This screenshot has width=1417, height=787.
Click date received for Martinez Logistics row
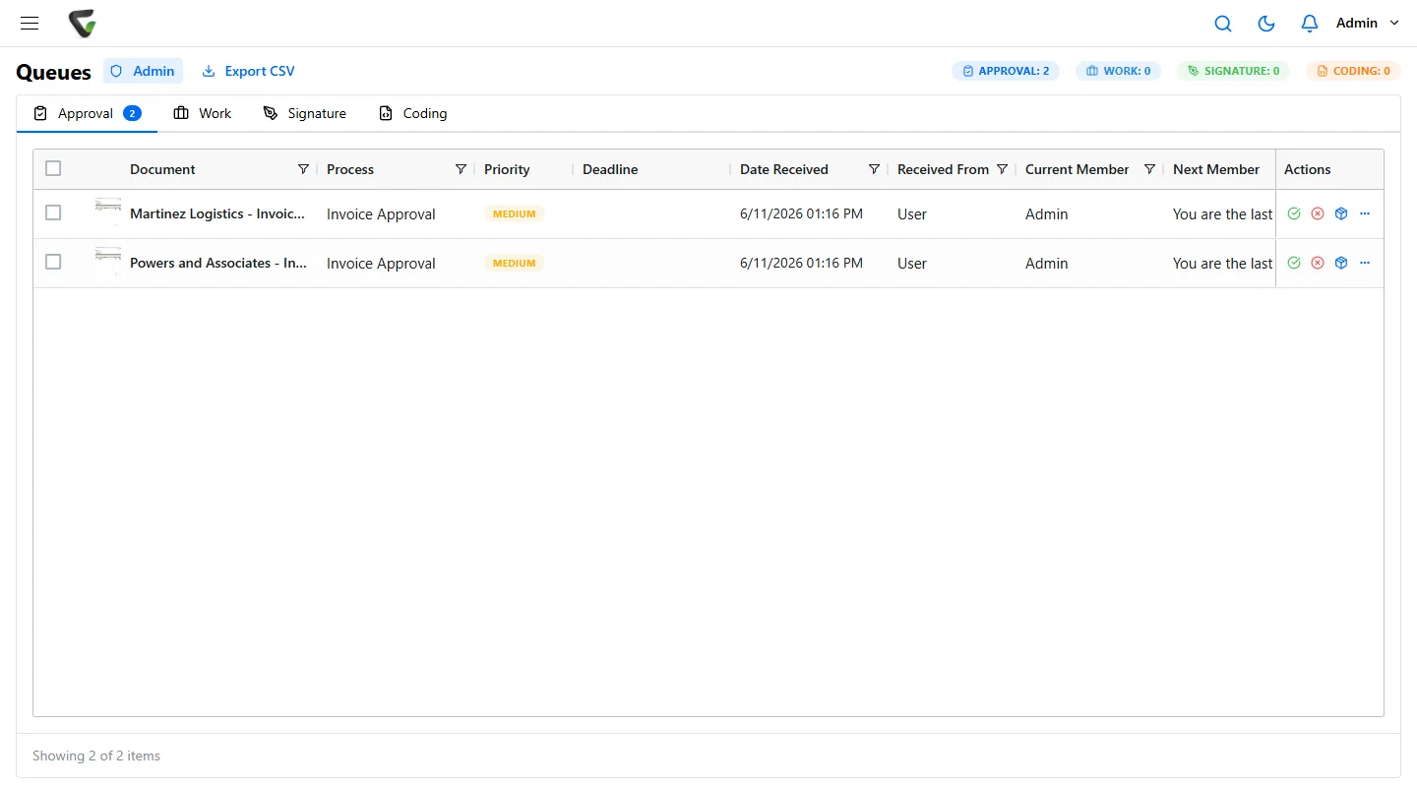(x=801, y=213)
